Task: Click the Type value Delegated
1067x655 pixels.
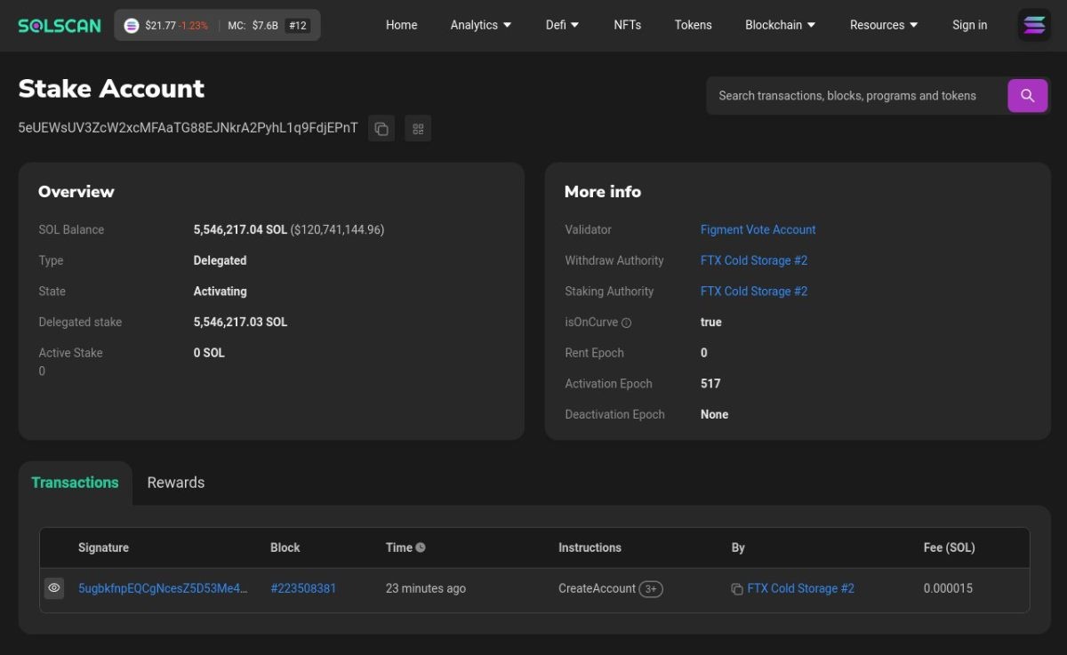Action: (220, 260)
